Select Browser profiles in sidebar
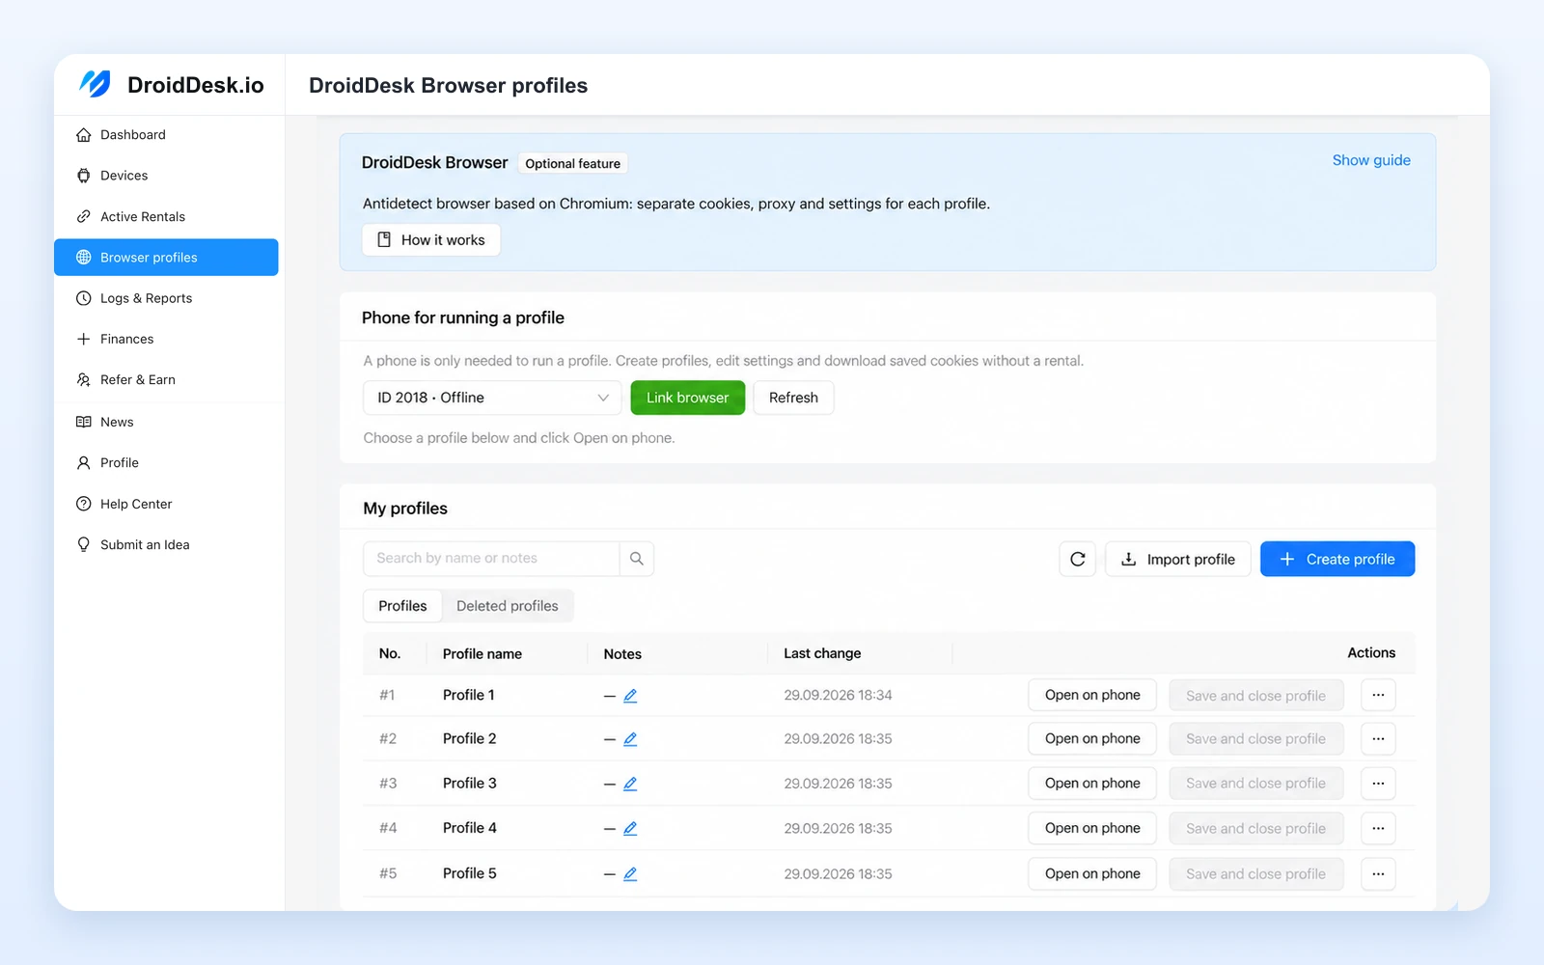The height and width of the screenshot is (965, 1544). point(166,257)
